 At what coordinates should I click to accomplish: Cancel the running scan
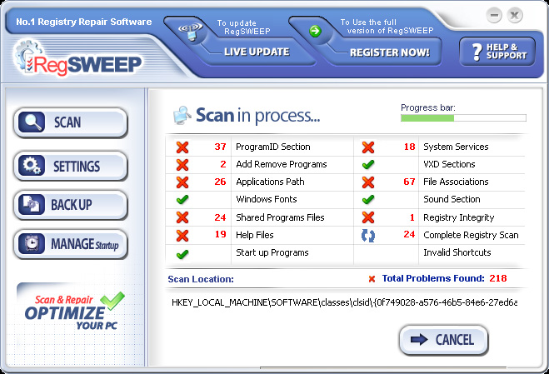point(443,340)
